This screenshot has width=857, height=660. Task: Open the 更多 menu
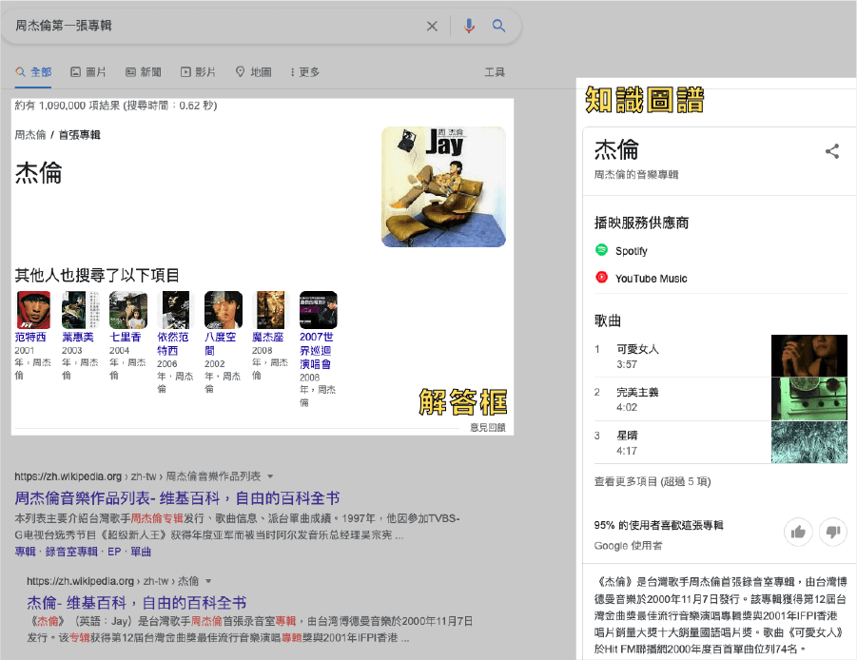coord(305,72)
